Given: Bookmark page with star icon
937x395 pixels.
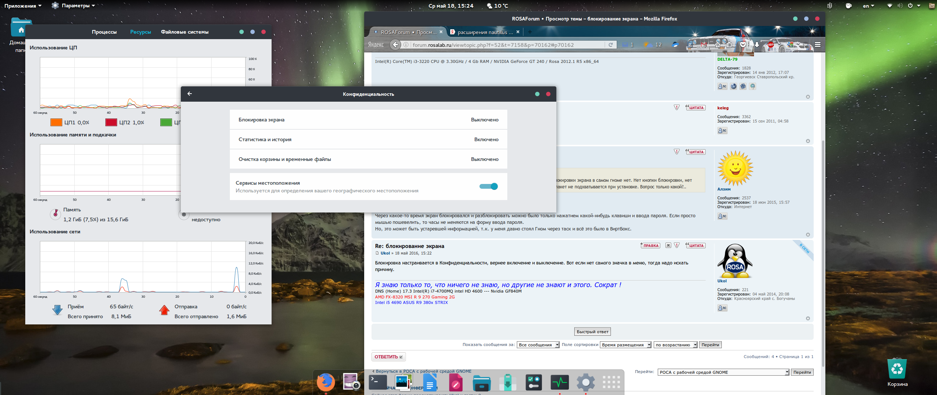Looking at the screenshot, I should [x=718, y=45].
